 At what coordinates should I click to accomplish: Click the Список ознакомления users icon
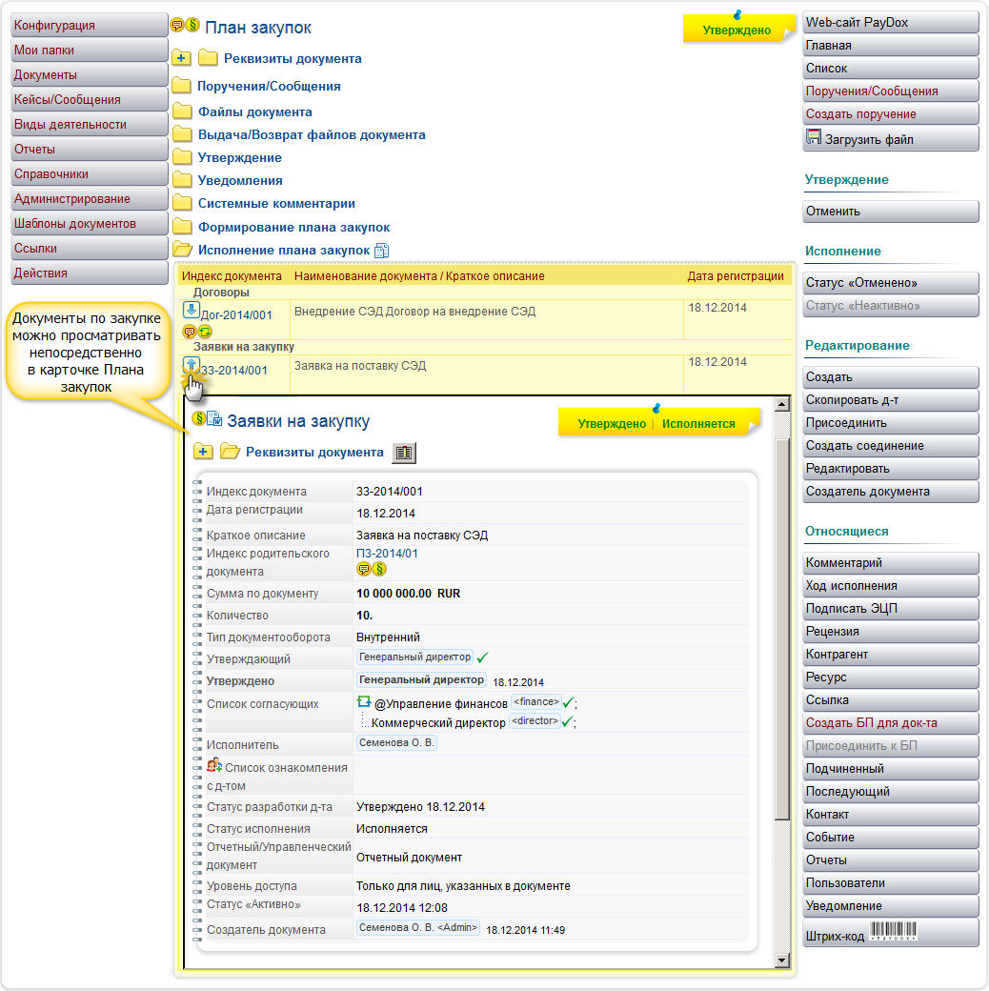click(x=214, y=766)
